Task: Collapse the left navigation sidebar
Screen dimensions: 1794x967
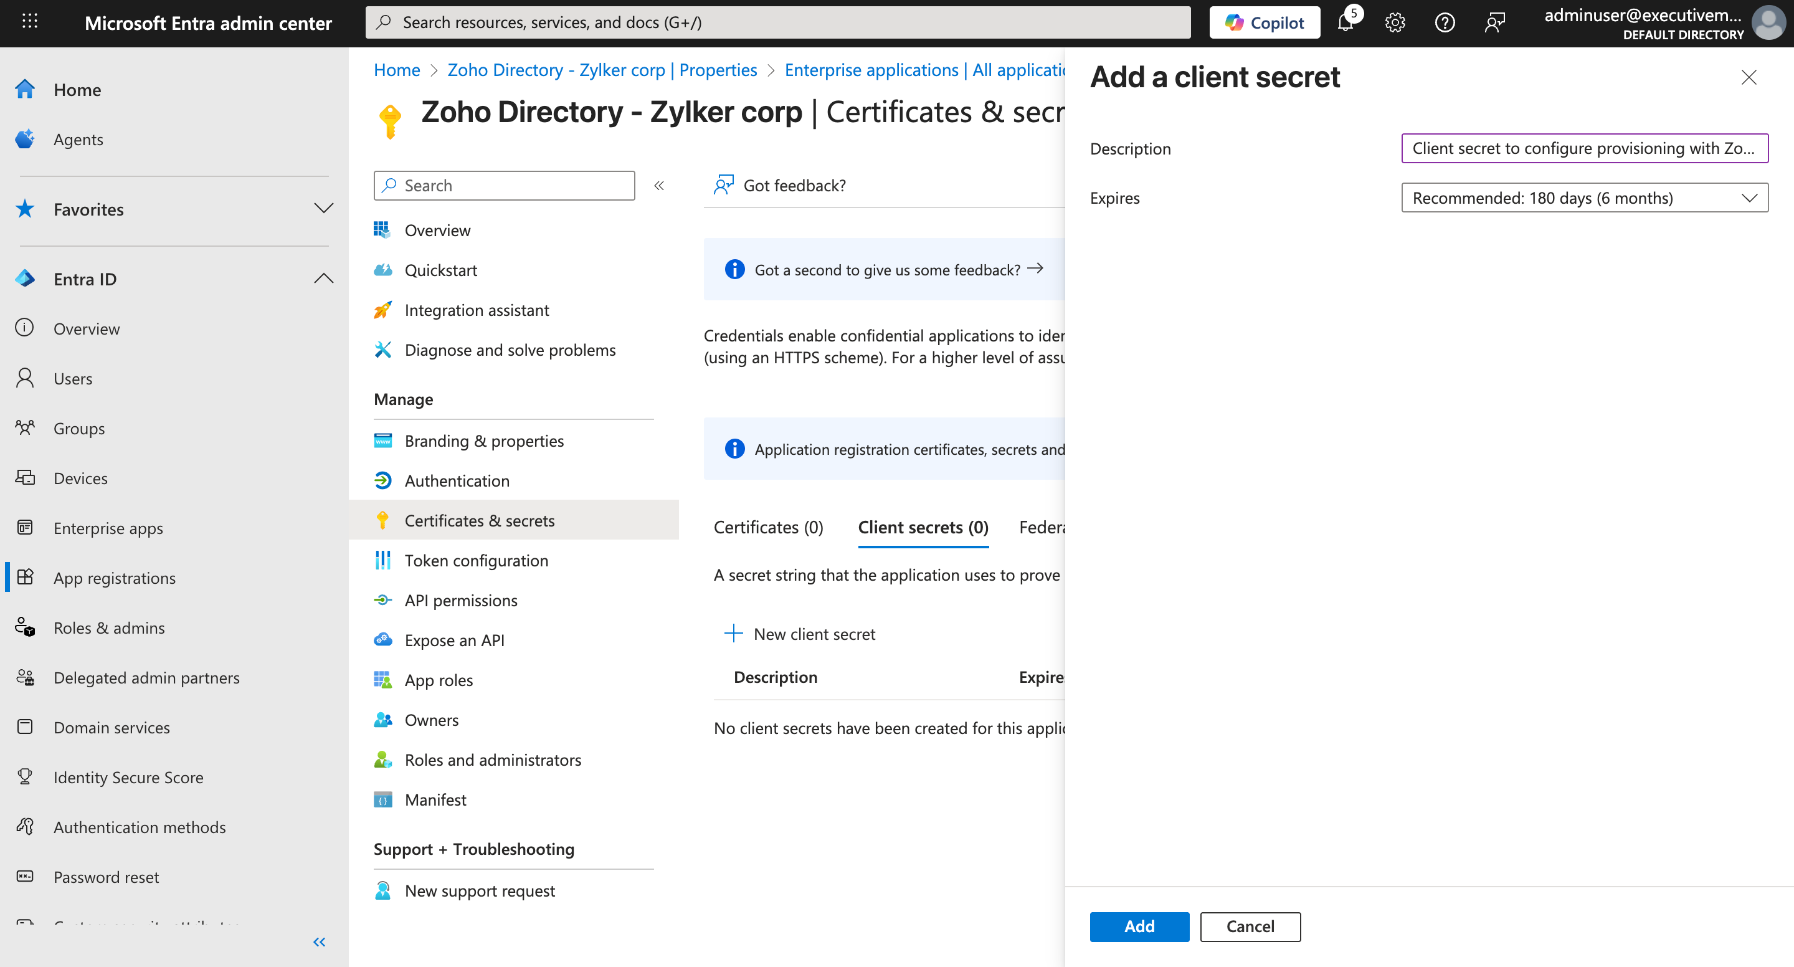Action: (x=319, y=942)
